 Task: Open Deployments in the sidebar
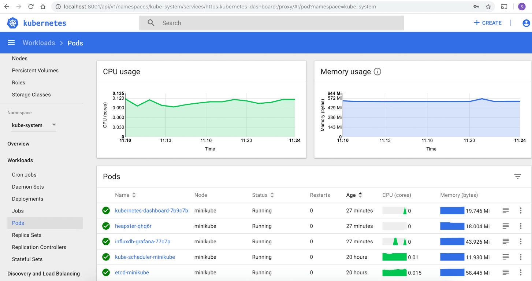(27, 199)
